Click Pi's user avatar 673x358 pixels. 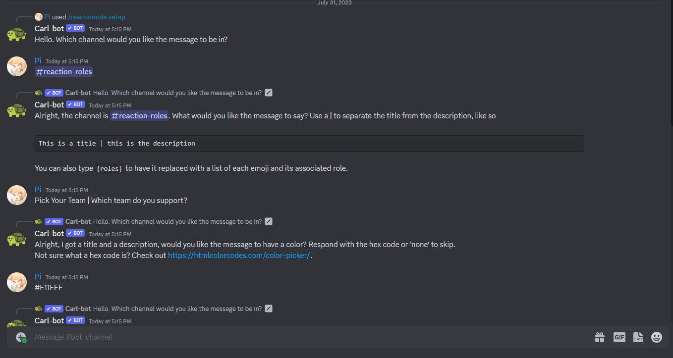17,66
